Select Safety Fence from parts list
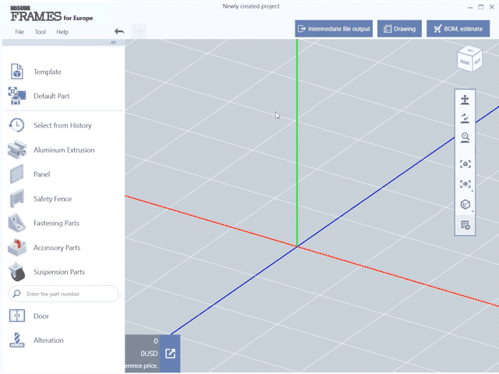The height and width of the screenshot is (374, 499). [x=52, y=199]
